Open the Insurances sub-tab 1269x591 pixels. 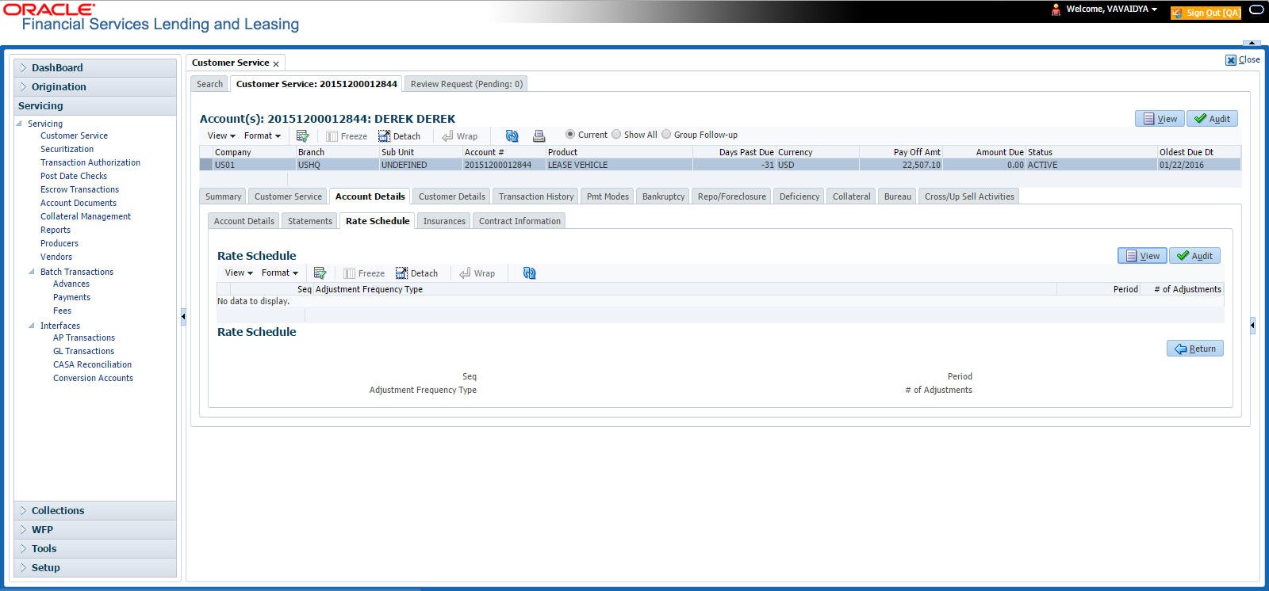coord(444,221)
